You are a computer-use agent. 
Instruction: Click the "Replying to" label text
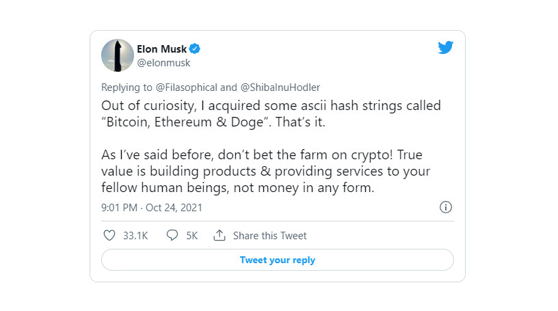[127, 87]
